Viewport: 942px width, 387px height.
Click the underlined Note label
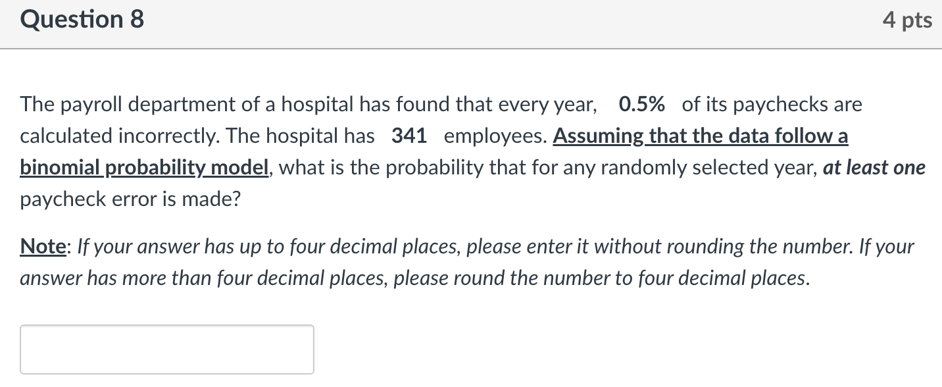pyautogui.click(x=41, y=246)
